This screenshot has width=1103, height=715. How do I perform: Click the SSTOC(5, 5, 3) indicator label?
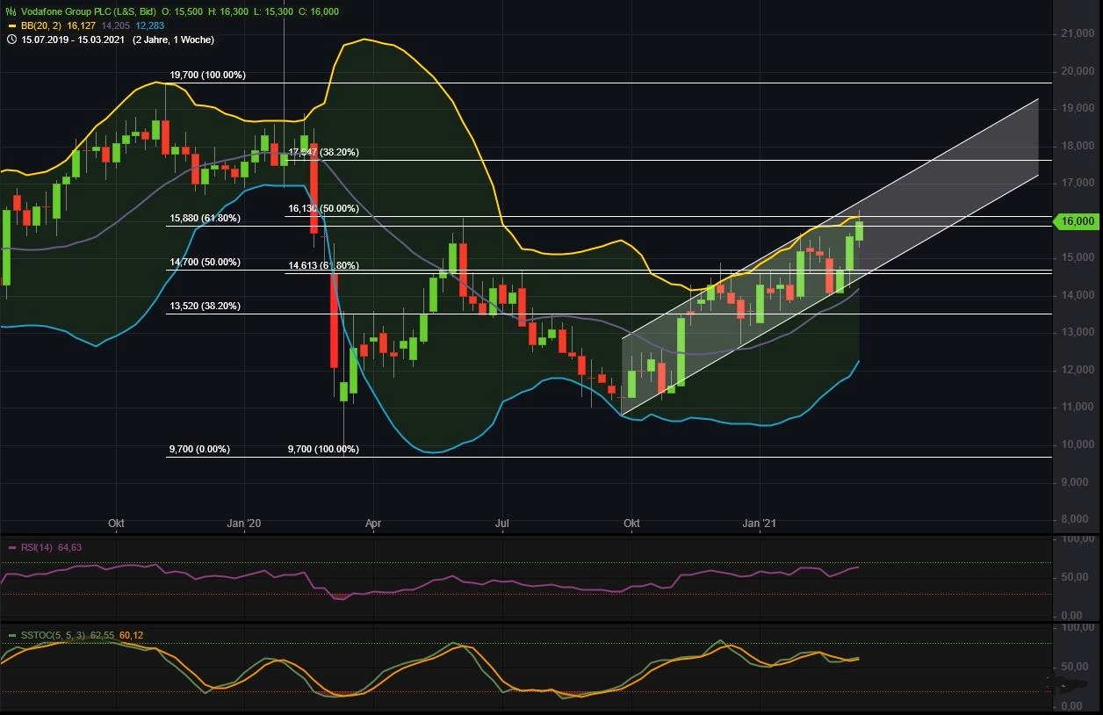coord(52,635)
